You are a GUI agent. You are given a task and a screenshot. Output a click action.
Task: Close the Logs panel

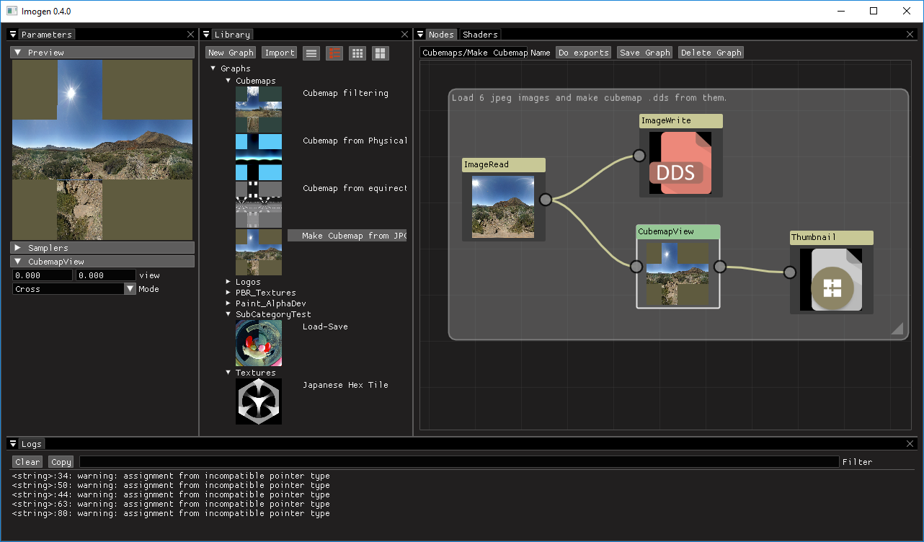click(x=910, y=444)
